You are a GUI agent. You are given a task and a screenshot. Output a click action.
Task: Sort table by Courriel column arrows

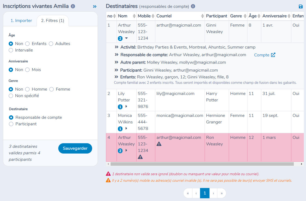click(202, 16)
